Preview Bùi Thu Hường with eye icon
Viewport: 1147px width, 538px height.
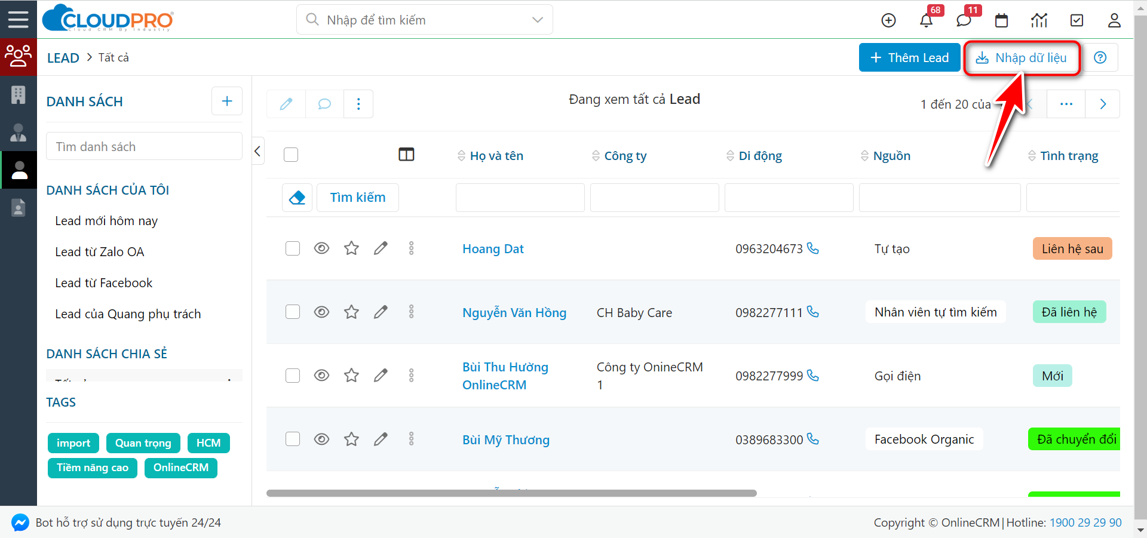321,375
